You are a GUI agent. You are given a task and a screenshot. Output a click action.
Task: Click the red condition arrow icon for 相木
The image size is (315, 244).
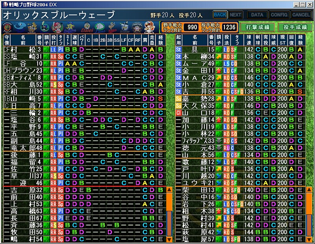[x=219, y=211]
